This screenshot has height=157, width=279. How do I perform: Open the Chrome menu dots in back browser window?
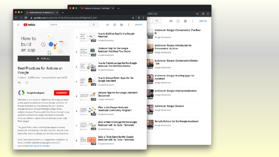(208, 14)
